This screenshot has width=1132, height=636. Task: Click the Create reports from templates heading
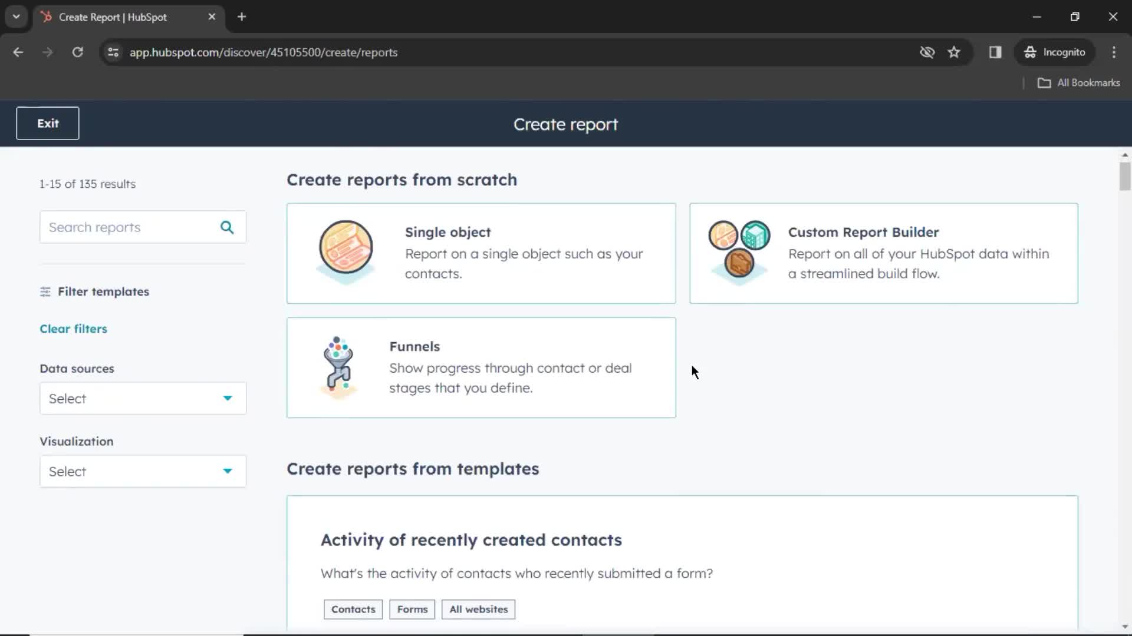(413, 469)
